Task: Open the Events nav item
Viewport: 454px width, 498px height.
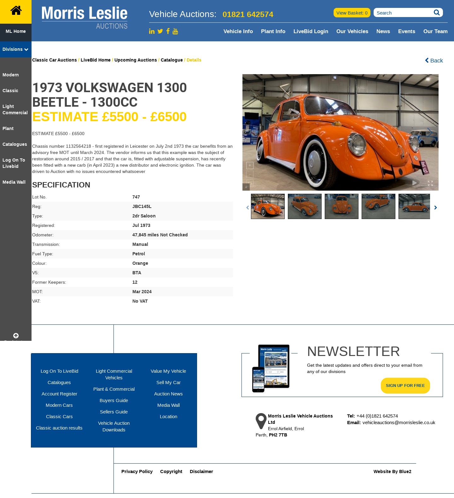Action: click(407, 31)
